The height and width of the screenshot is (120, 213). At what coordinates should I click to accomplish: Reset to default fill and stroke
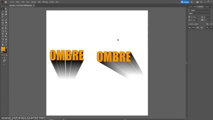pos(1,52)
